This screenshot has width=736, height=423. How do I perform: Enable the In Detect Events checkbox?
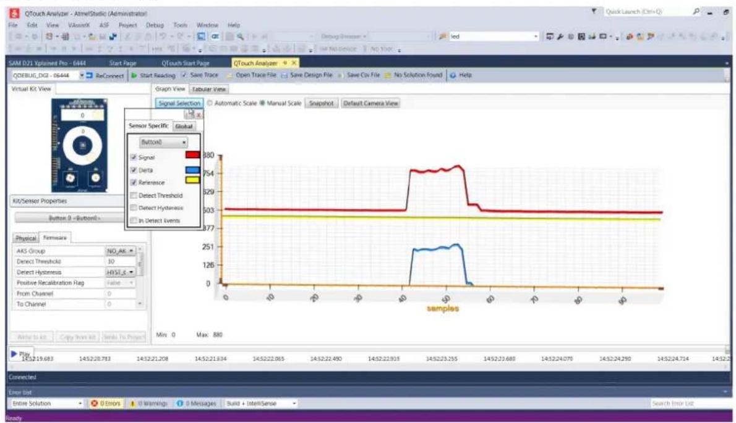(x=134, y=220)
